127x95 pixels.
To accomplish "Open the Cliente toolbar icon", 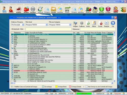I will [5, 10].
